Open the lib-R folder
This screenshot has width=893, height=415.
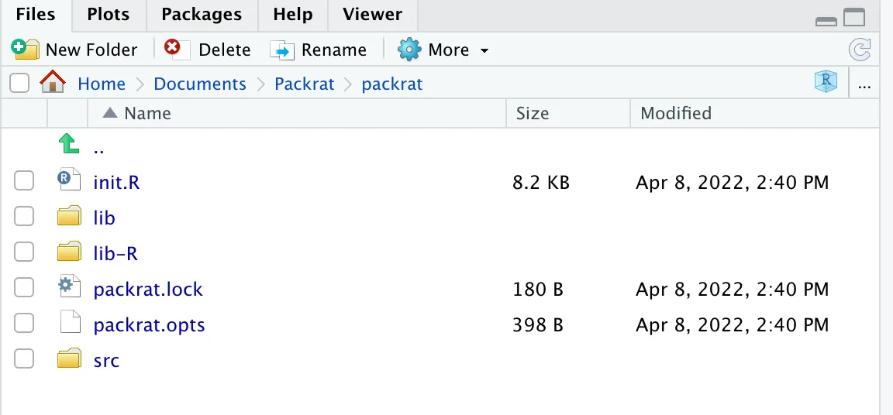coord(115,253)
